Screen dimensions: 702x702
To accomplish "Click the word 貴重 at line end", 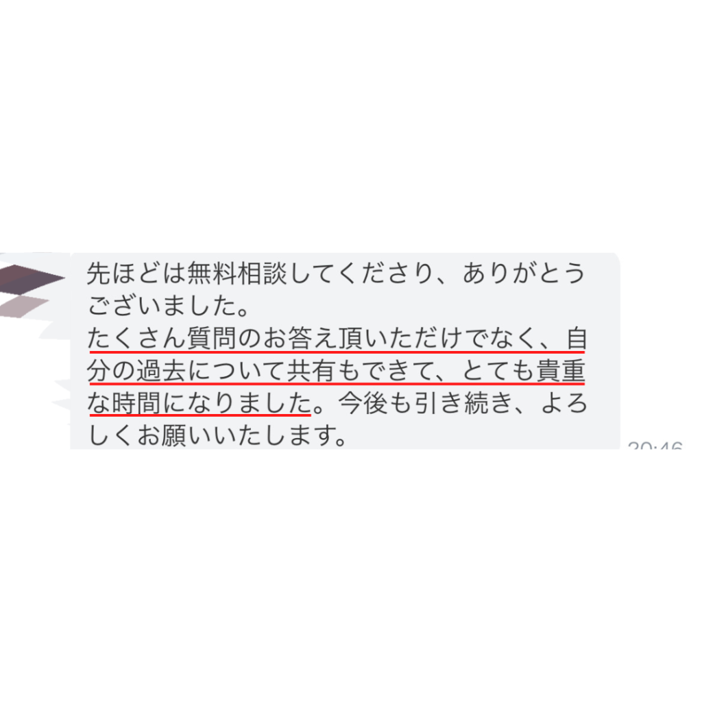I will click(561, 371).
